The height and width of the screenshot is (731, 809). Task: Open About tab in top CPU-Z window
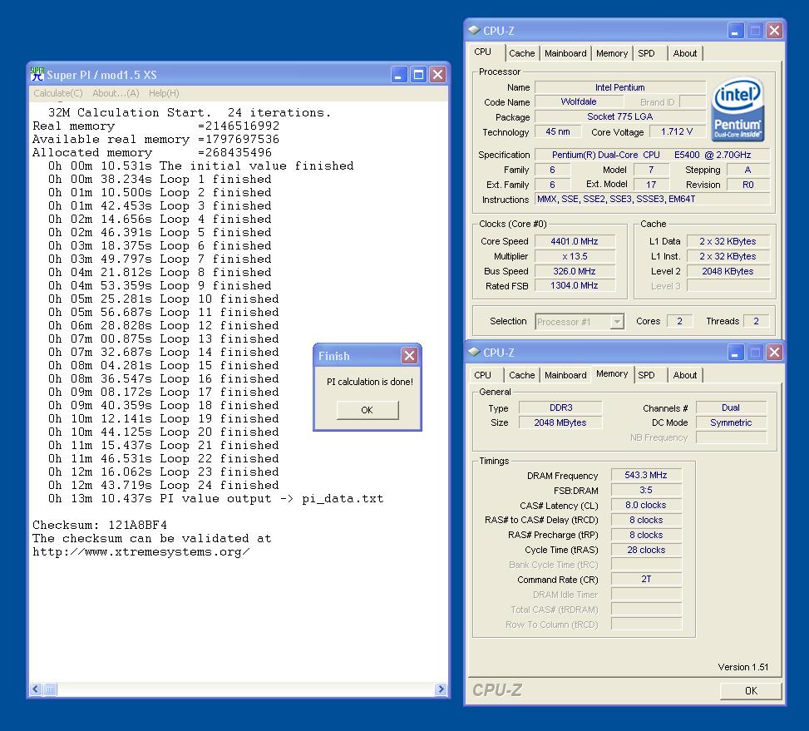pos(684,53)
